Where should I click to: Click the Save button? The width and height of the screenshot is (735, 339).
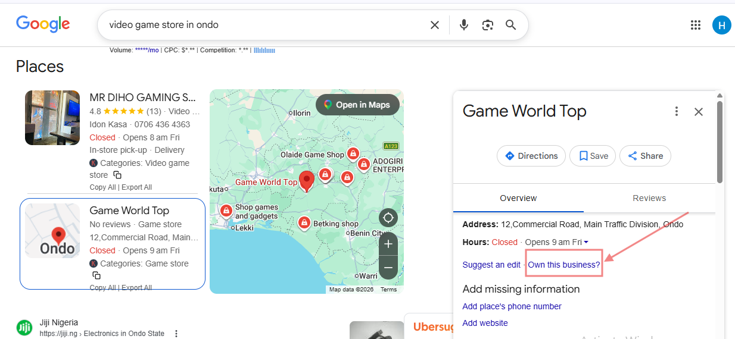click(593, 156)
